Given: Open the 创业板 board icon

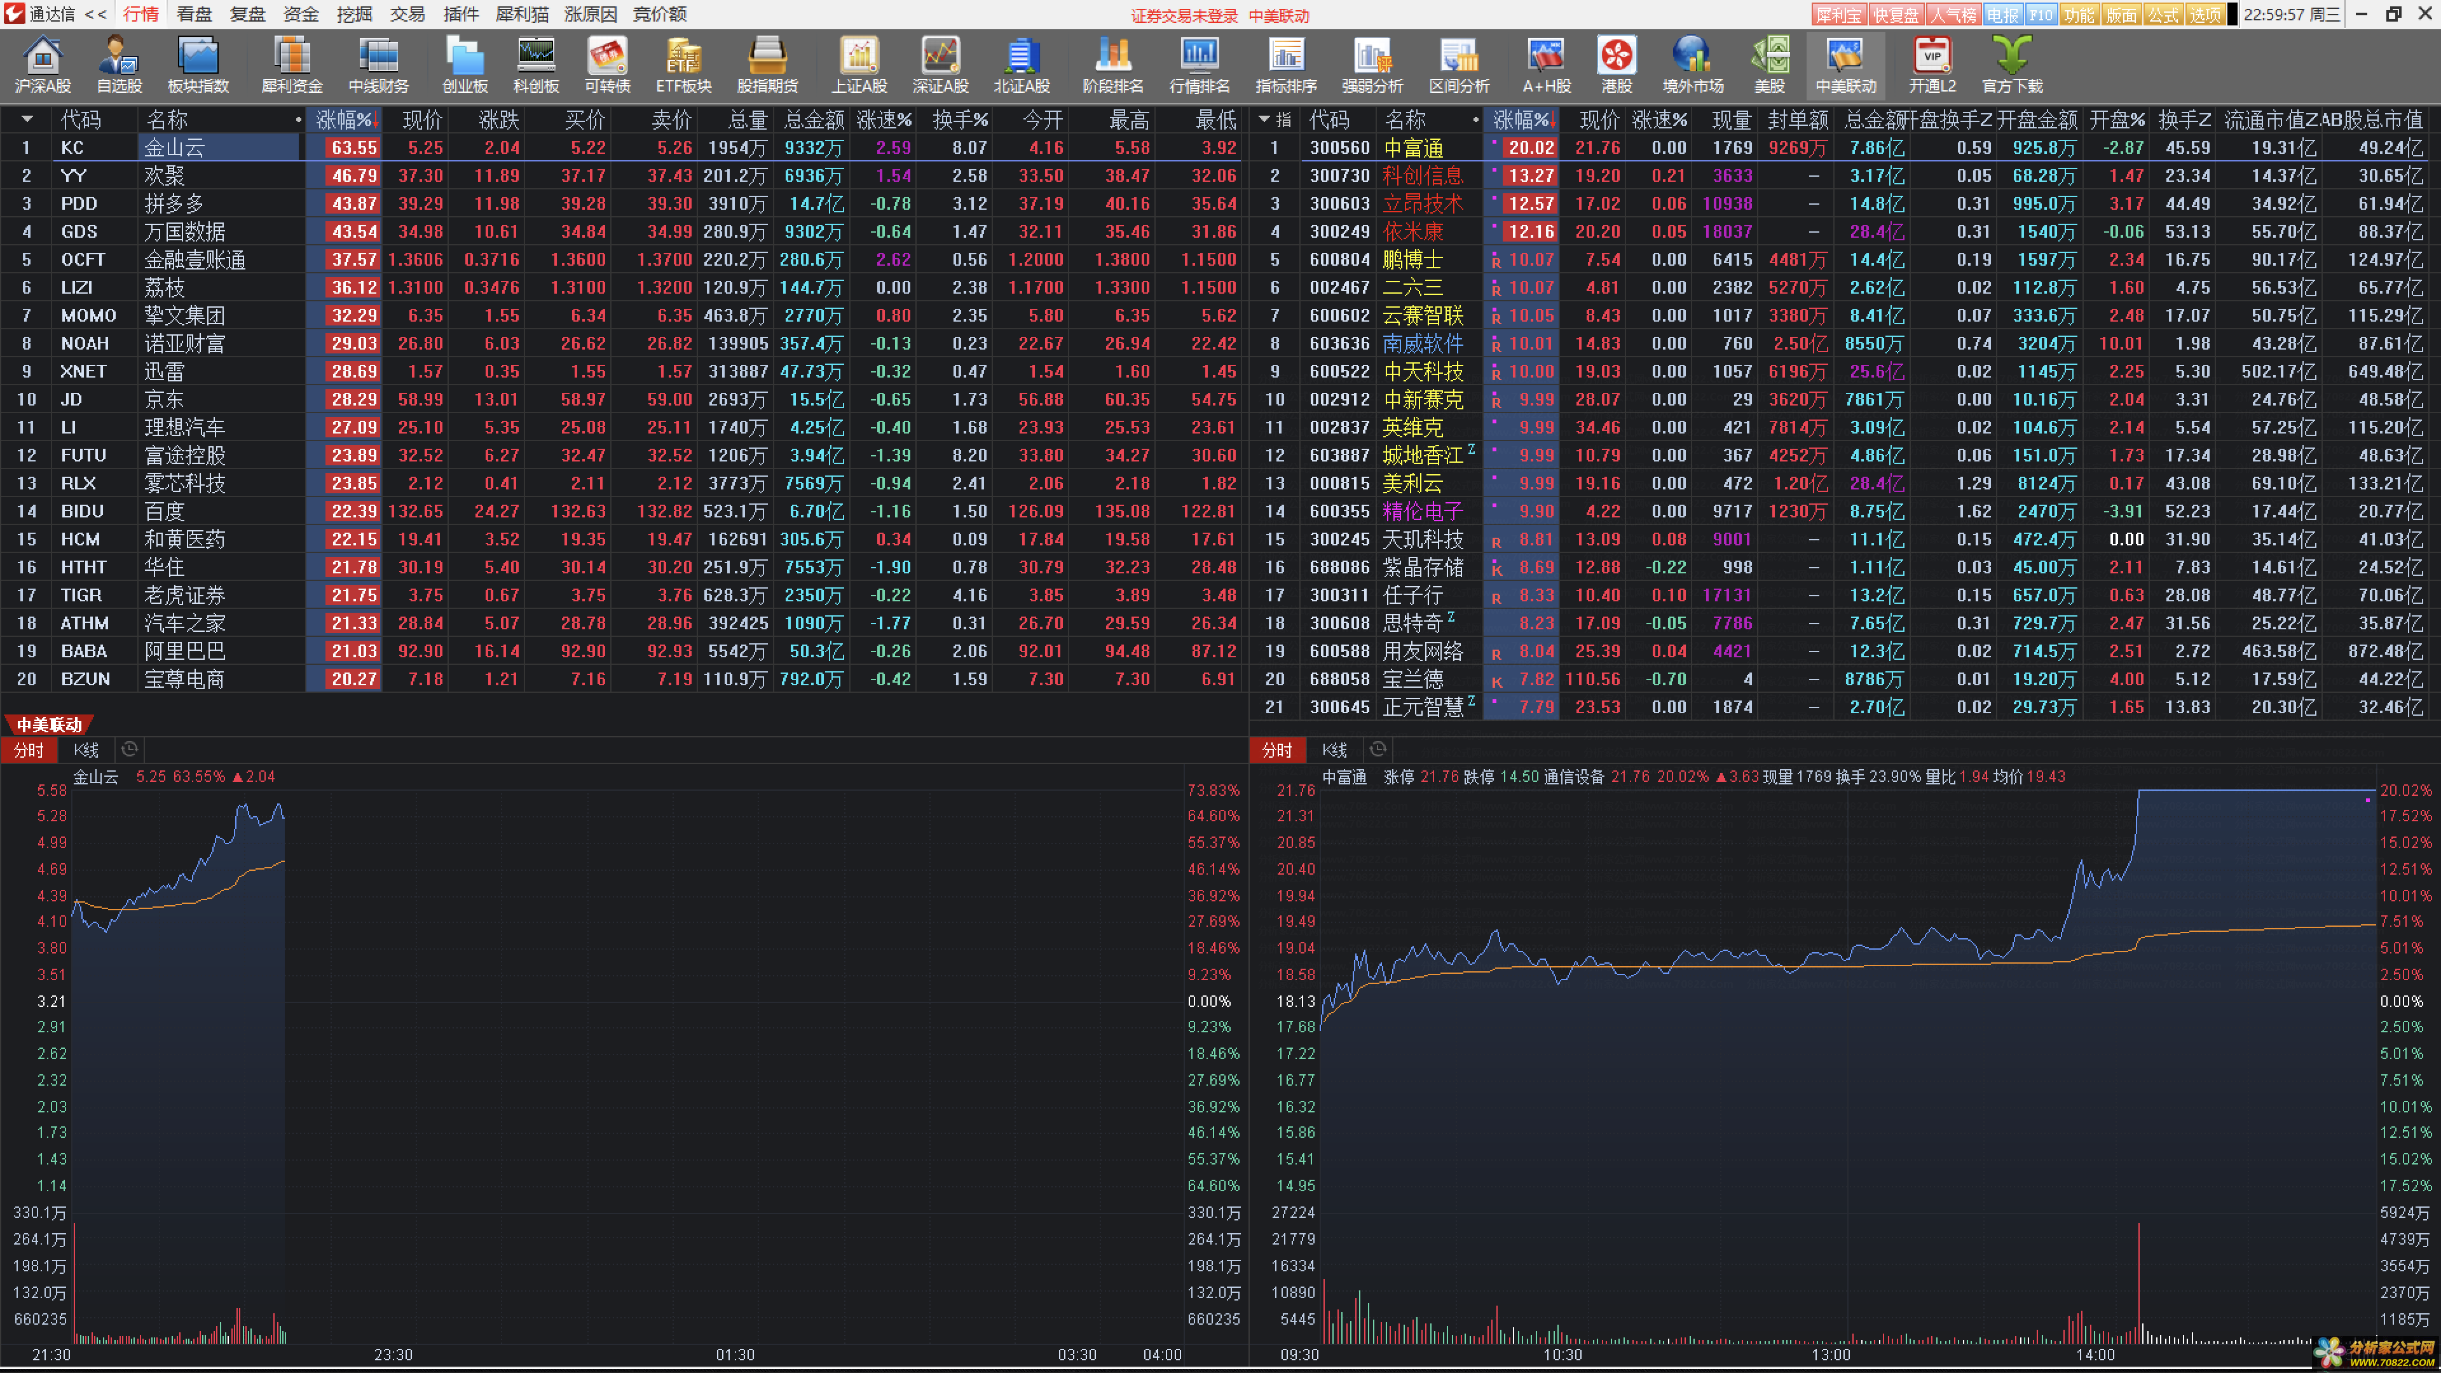Looking at the screenshot, I should [x=464, y=65].
